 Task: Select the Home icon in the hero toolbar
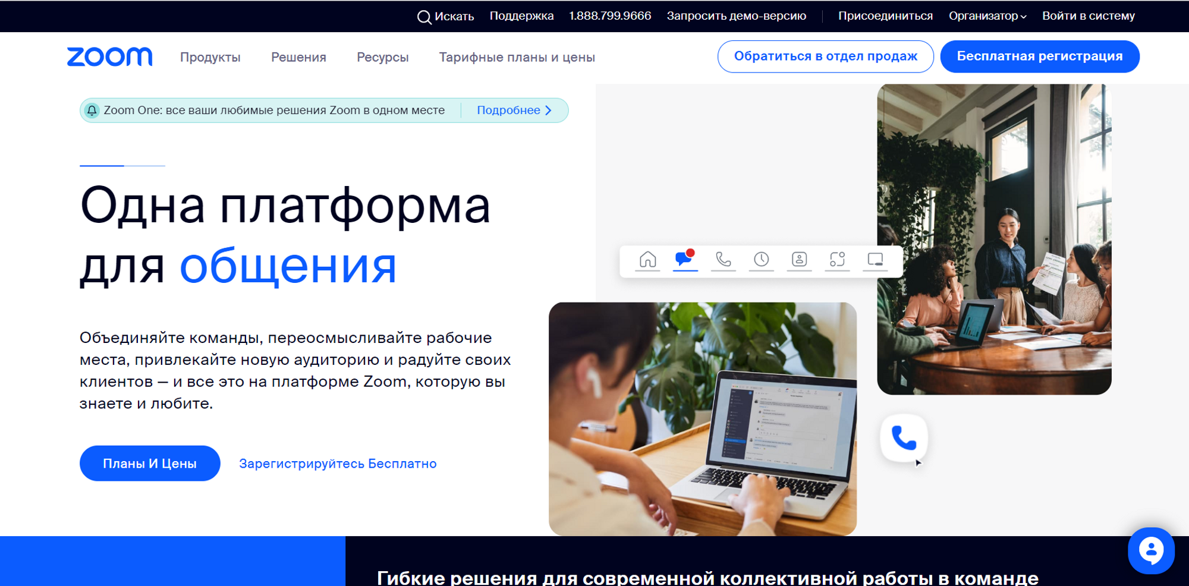(x=647, y=260)
